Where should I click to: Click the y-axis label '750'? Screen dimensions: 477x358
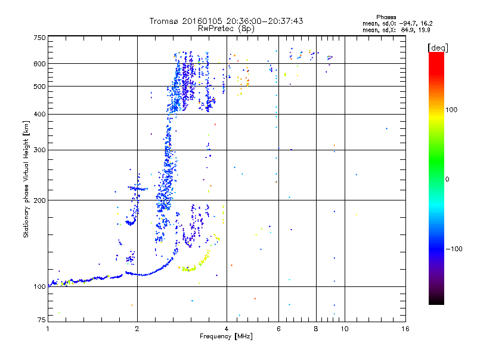coord(39,38)
